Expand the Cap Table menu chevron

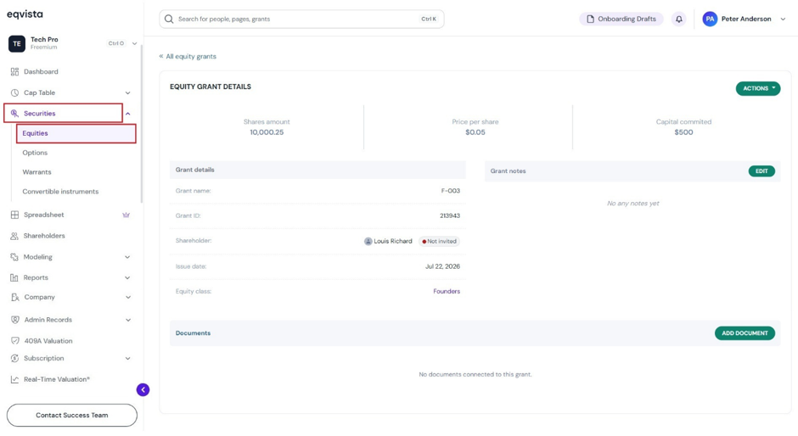[127, 92]
